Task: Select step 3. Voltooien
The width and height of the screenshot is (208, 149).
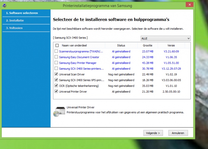Action: [x=14, y=28]
